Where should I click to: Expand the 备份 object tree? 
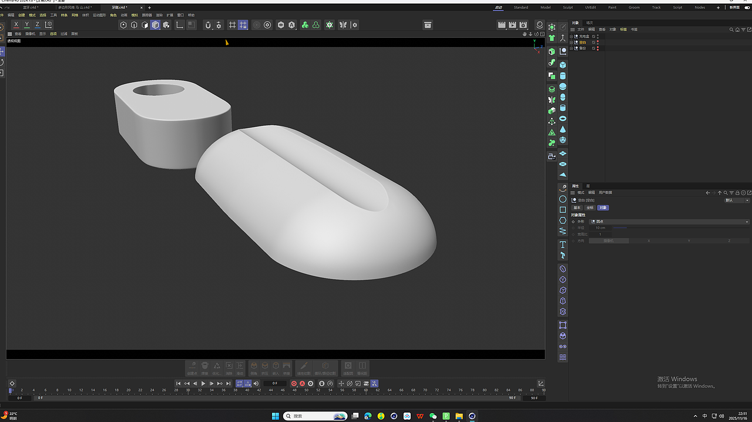[x=572, y=48]
